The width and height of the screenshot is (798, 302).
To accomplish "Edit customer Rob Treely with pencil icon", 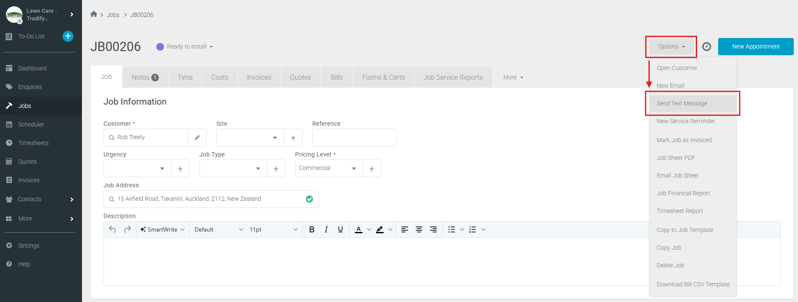I will pos(197,138).
